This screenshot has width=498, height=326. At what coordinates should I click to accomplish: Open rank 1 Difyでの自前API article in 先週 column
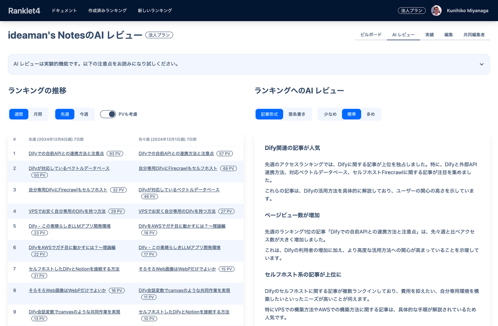(x=66, y=154)
